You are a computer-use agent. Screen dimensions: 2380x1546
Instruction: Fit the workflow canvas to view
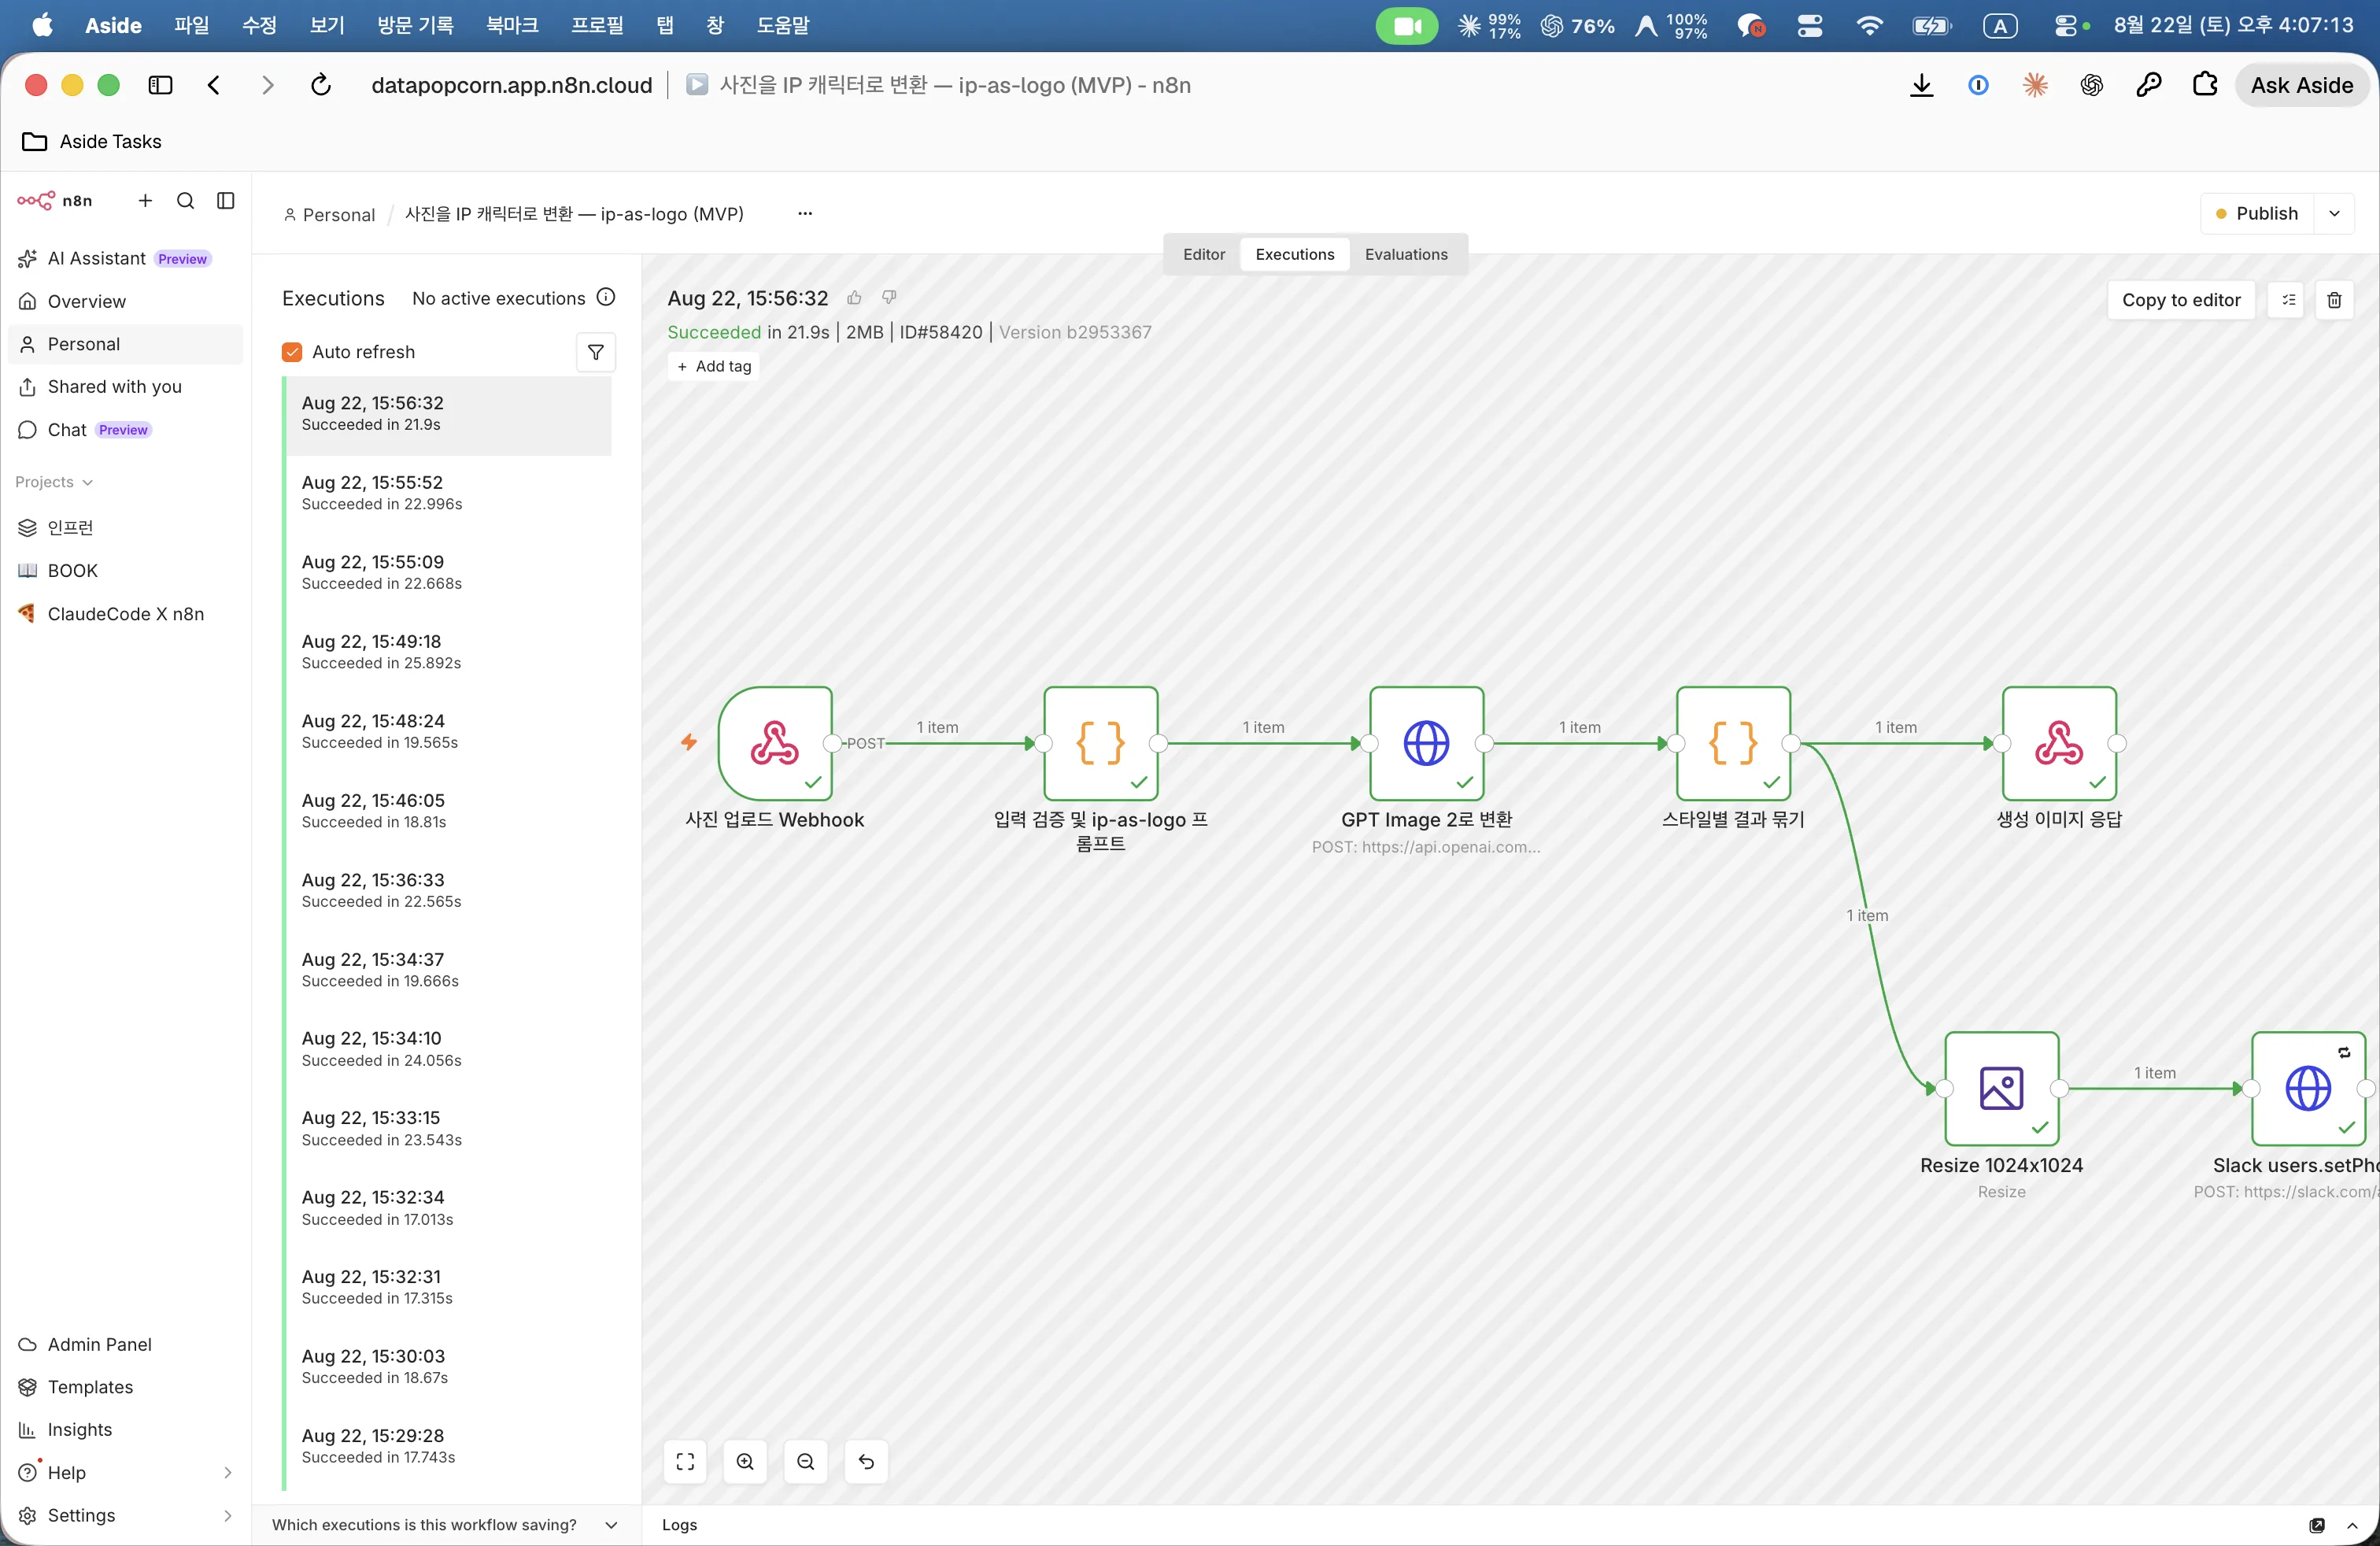[685, 1461]
